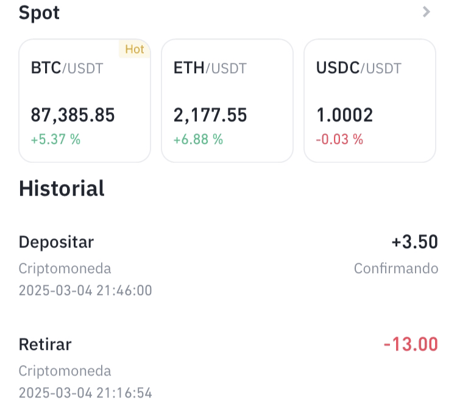Tap deposit timestamp 2025-03-04 21:46:00

click(85, 290)
